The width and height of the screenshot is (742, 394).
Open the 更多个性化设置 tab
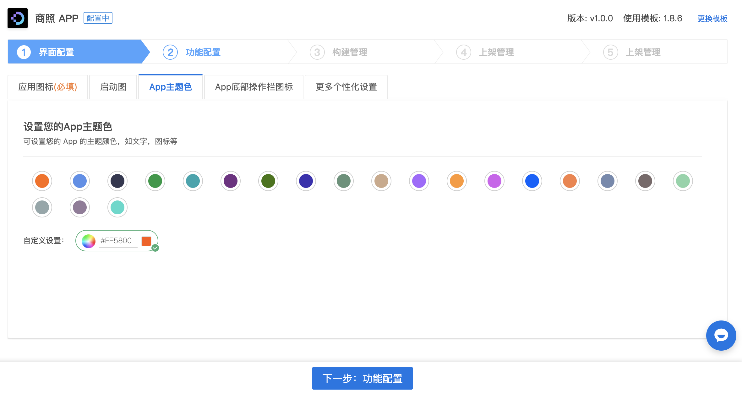pyautogui.click(x=346, y=87)
